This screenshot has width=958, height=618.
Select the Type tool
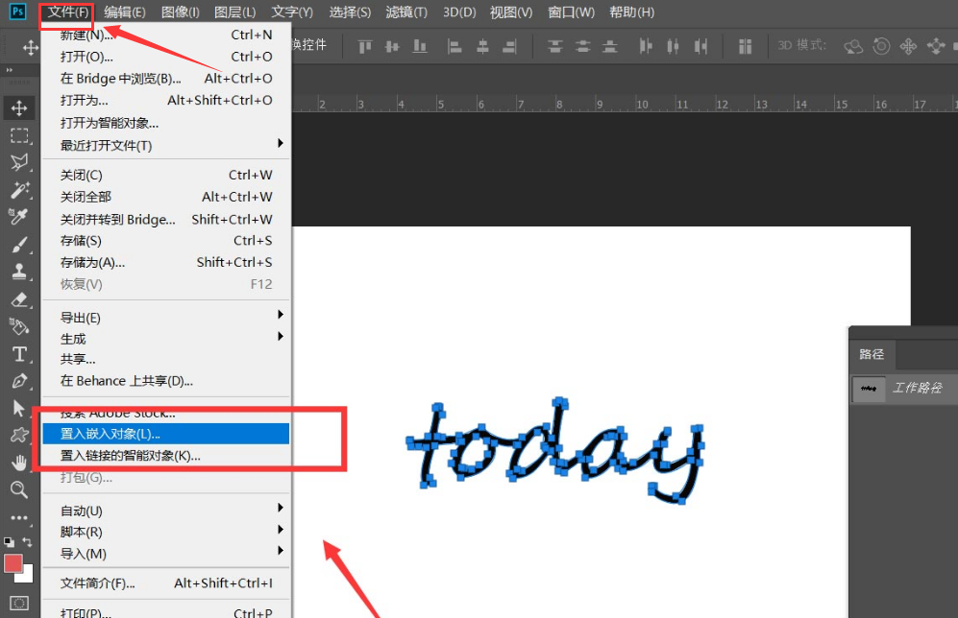[x=19, y=354]
